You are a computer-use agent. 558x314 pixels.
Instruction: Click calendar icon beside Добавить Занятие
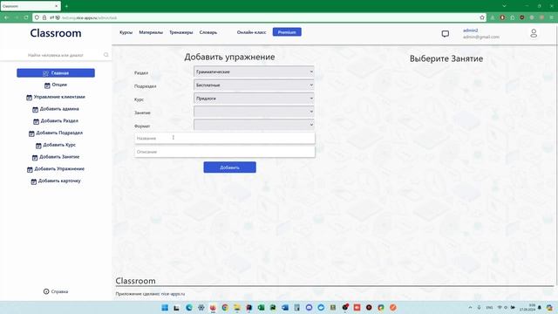pos(35,157)
